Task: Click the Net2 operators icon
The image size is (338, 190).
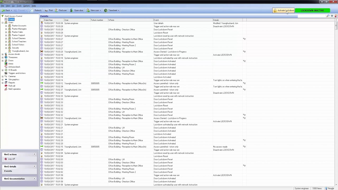Action: [6, 89]
